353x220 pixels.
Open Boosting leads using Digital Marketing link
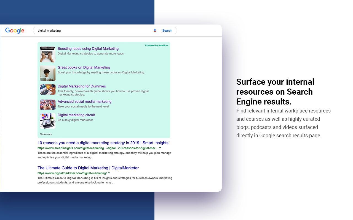tap(88, 49)
